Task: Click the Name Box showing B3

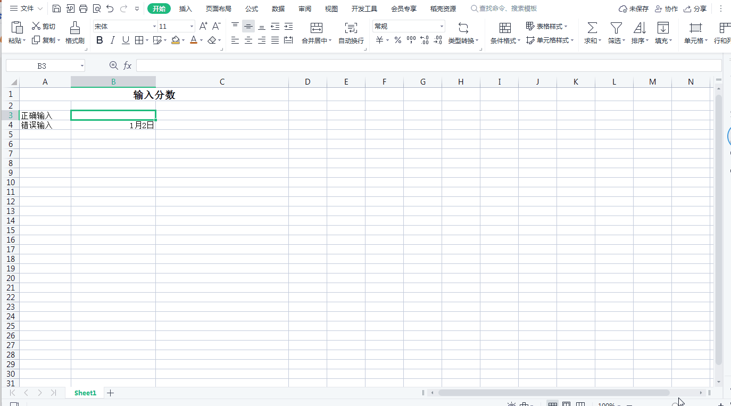Action: click(x=45, y=65)
